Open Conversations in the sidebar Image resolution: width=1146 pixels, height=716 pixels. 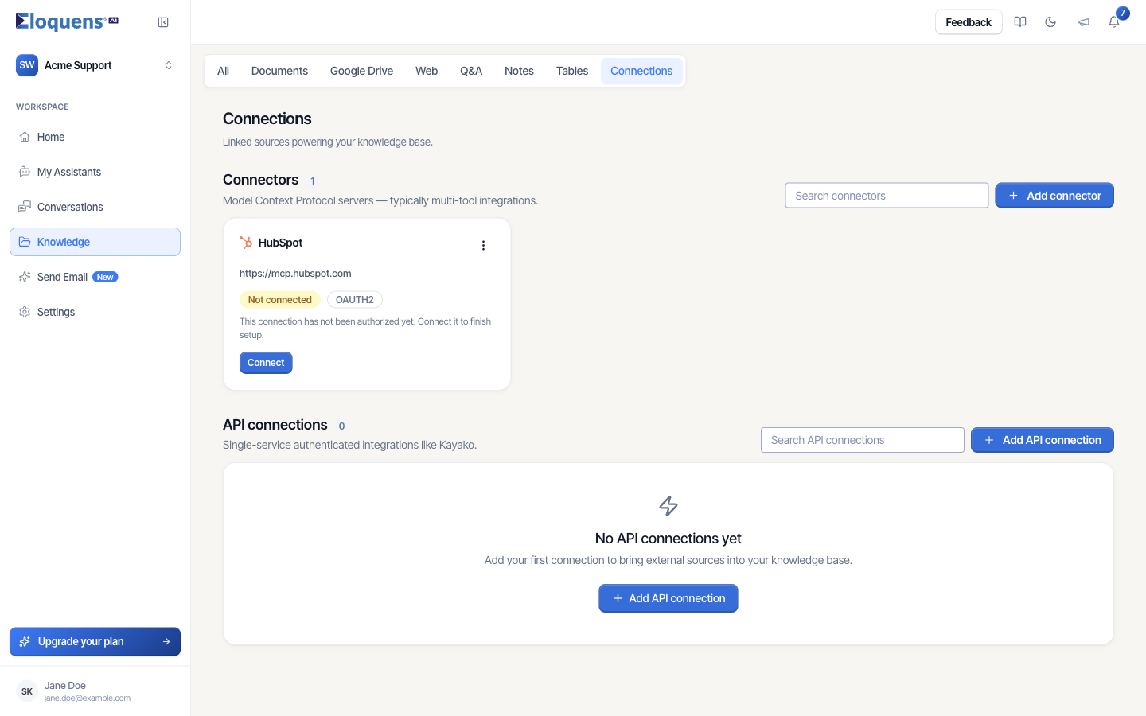tap(95, 207)
